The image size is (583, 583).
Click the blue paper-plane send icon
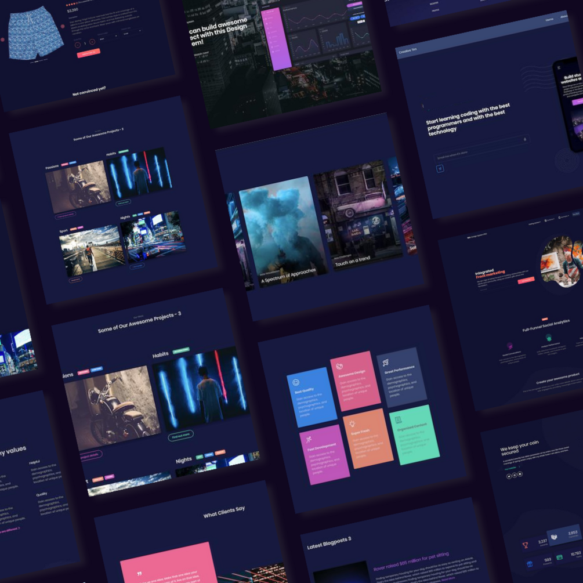coord(440,169)
